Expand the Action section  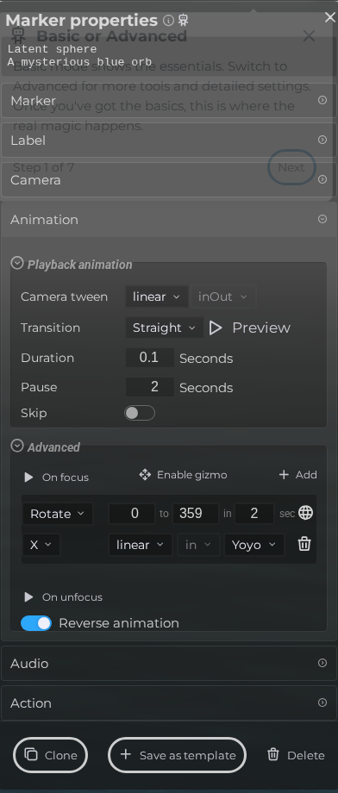point(168,703)
